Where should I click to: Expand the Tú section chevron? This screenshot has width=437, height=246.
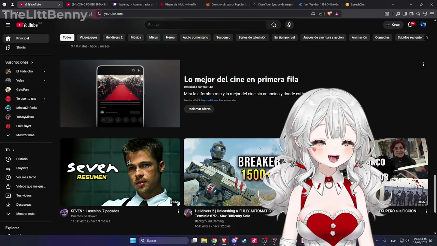pos(13,150)
